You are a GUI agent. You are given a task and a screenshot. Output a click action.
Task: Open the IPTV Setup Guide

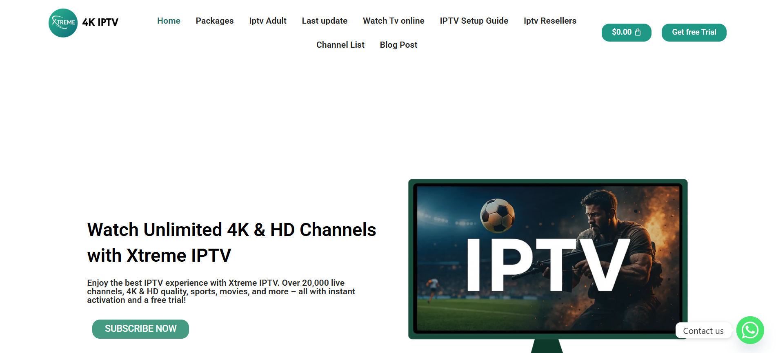pos(474,21)
